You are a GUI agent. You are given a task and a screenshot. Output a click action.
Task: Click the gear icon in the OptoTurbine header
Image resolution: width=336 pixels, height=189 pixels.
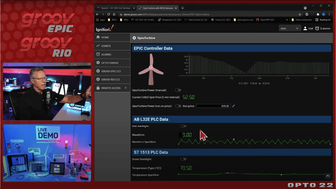(x=134, y=38)
